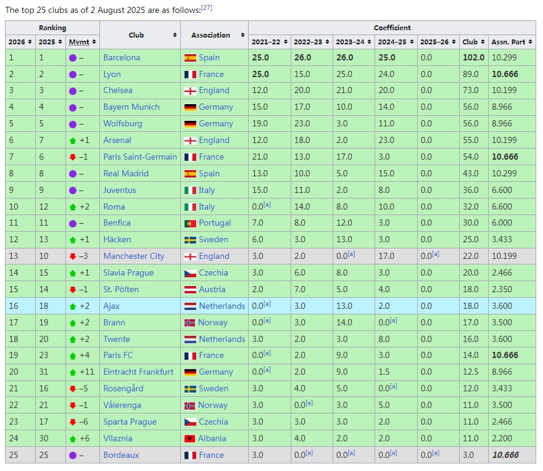Image resolution: width=543 pixels, height=471 pixels.
Task: Click Barcelona's 102.0 club coefficient
Action: [x=473, y=57]
